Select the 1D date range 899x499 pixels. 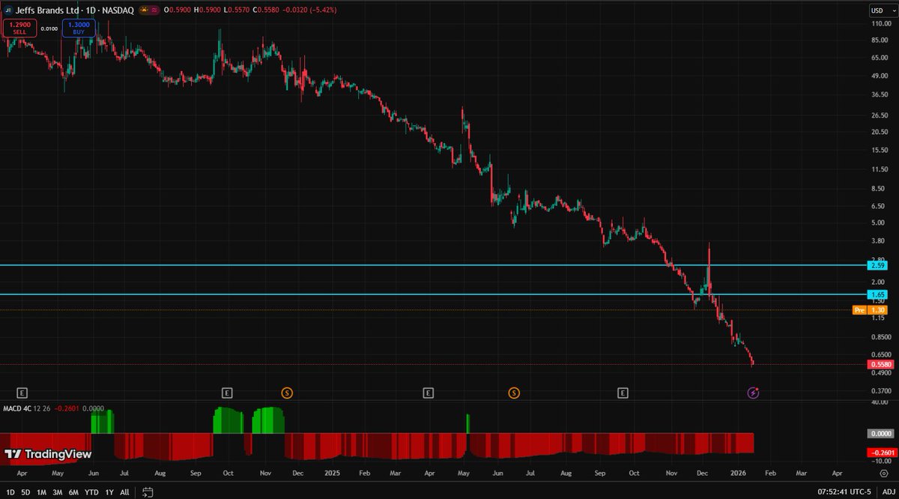coord(10,492)
